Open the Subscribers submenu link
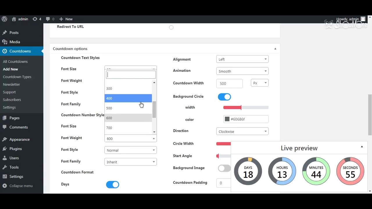Image resolution: width=372 pixels, height=209 pixels. pos(12,100)
